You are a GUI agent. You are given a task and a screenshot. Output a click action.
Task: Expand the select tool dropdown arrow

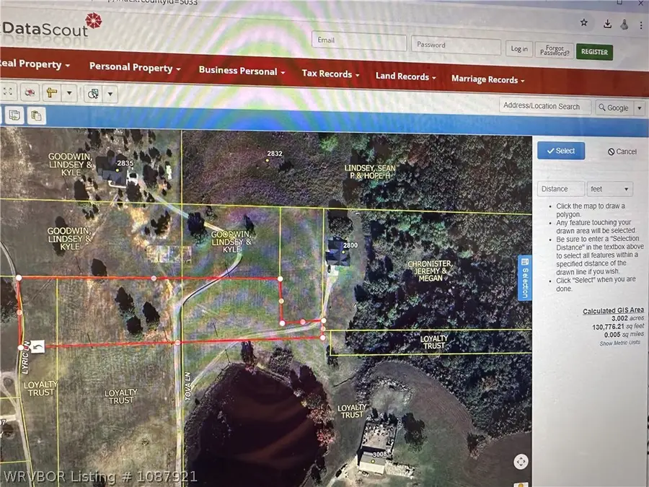[x=110, y=94]
